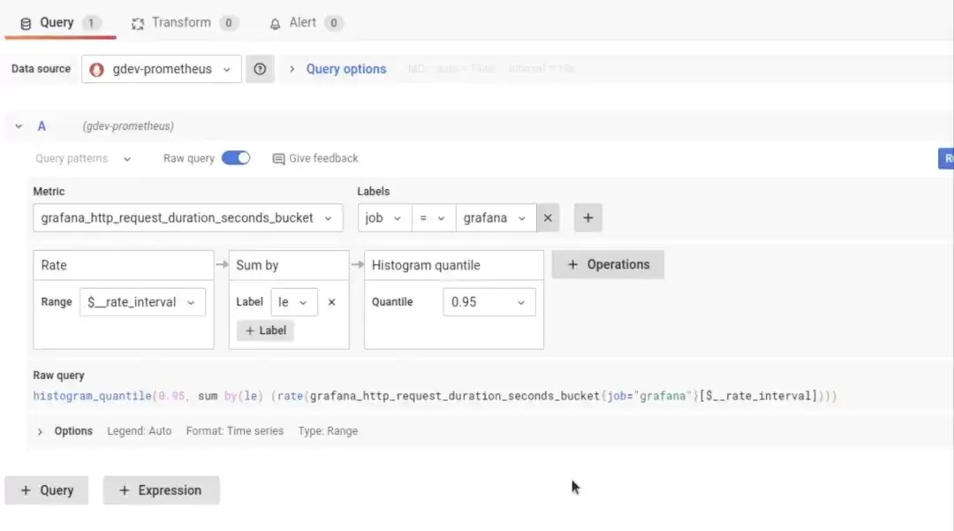Click the Alert bell icon
Screen dimensions: 954x531
(x=275, y=24)
